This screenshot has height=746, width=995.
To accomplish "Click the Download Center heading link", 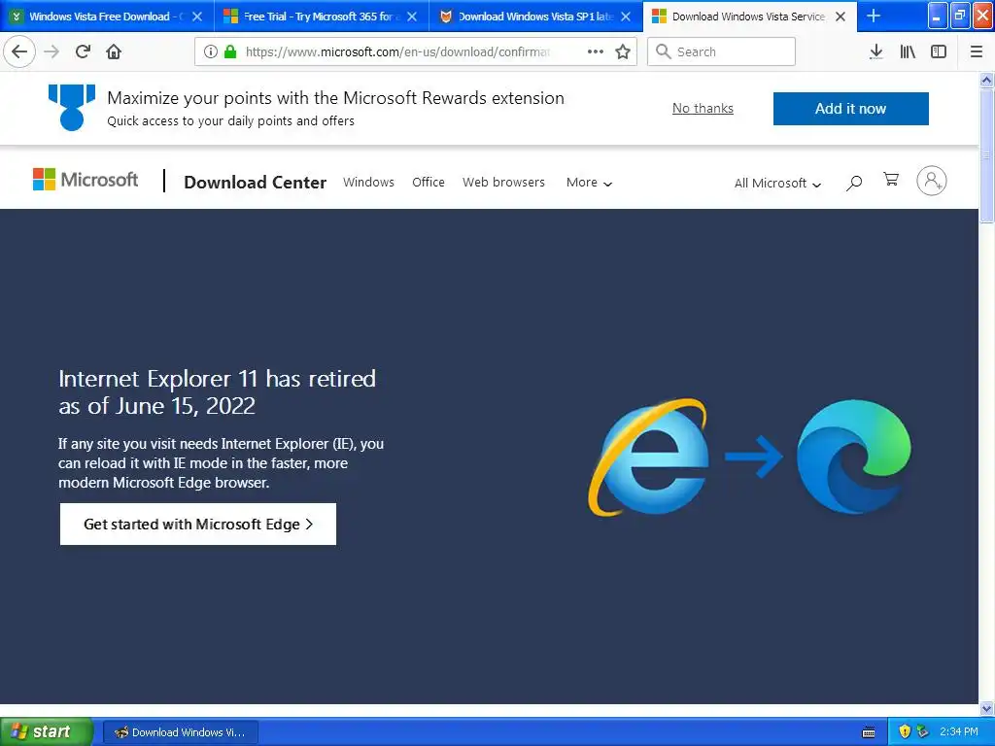I will tap(256, 182).
